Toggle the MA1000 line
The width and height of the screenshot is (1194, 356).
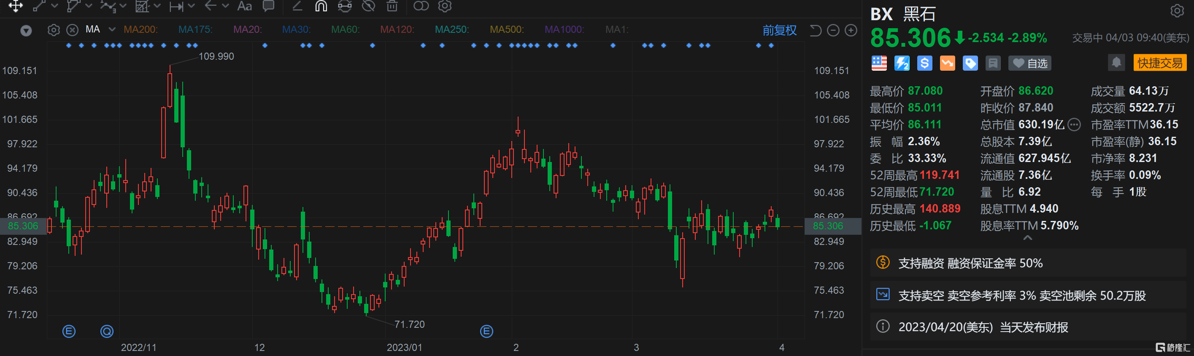coord(564,29)
